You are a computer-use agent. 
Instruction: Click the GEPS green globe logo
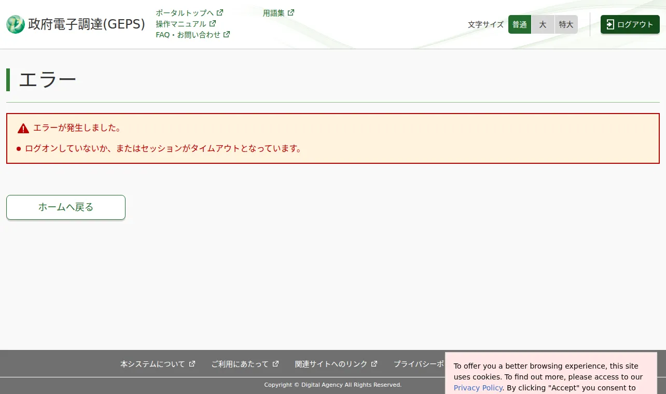pos(16,24)
